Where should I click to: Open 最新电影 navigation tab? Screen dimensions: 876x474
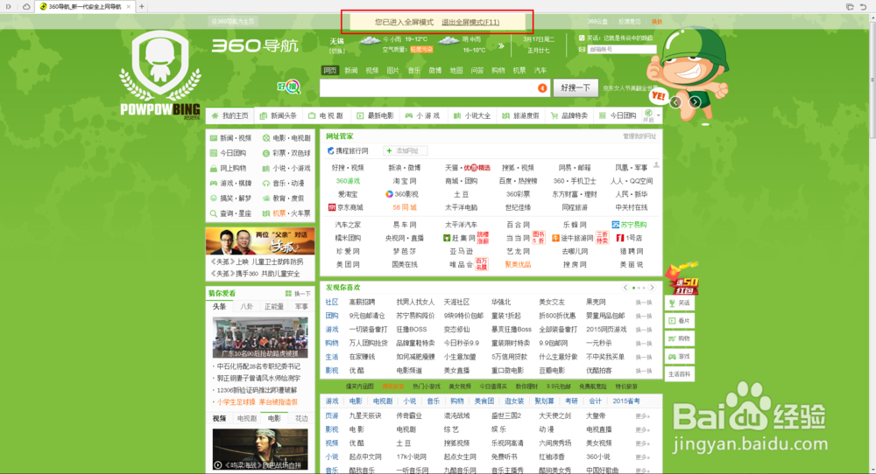point(376,116)
